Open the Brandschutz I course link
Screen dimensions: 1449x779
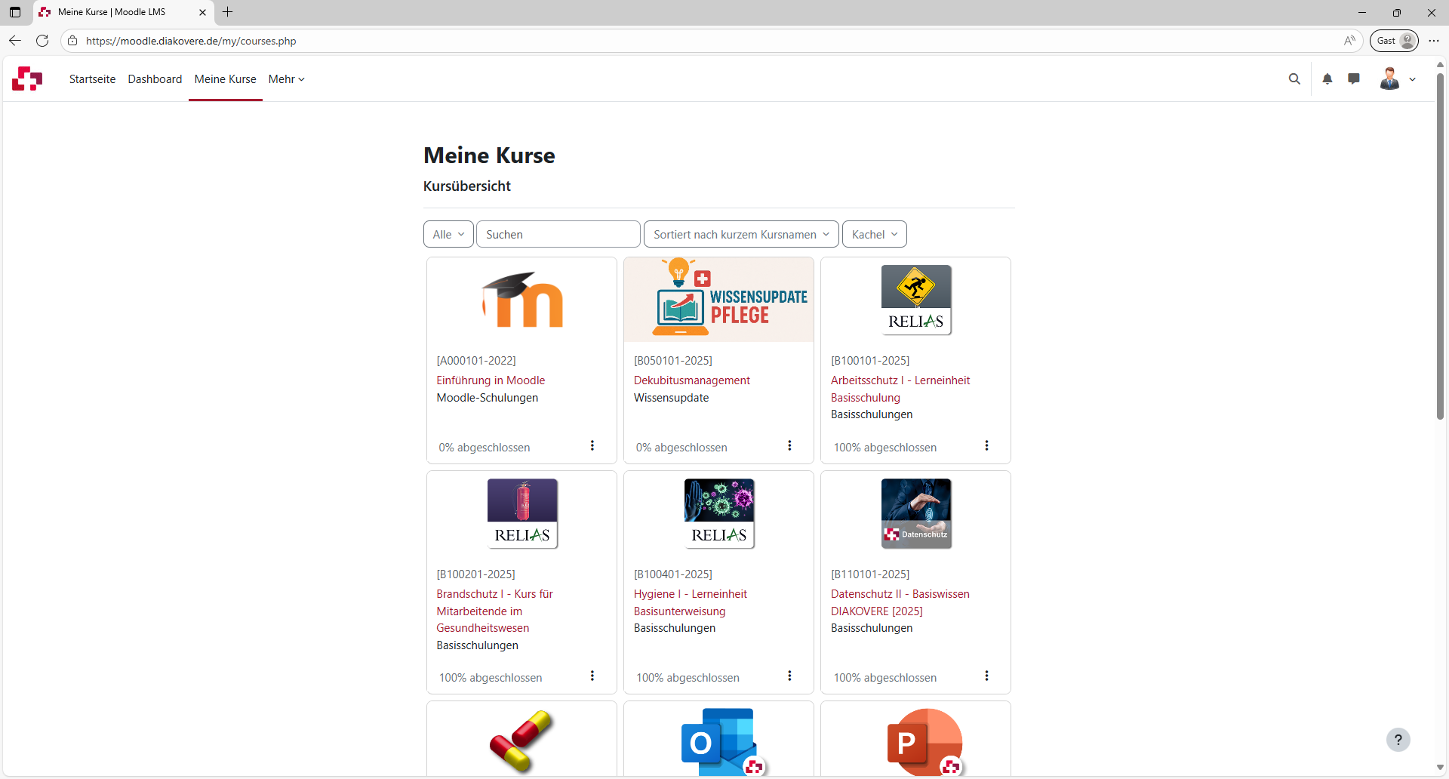(x=494, y=594)
